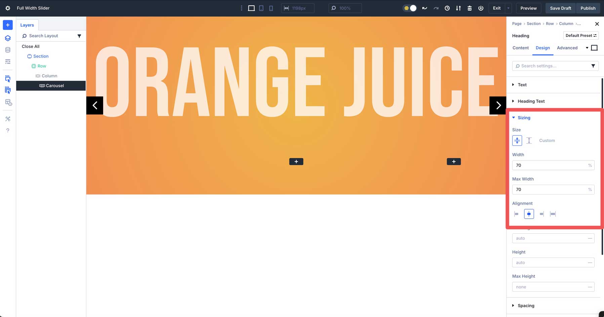Viewport: 604px width, 317px height.
Task: Select the blue Add Element plus icon
Action: 7,25
